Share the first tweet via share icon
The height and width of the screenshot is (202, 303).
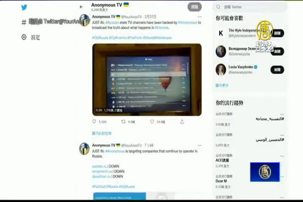[x=182, y=122]
